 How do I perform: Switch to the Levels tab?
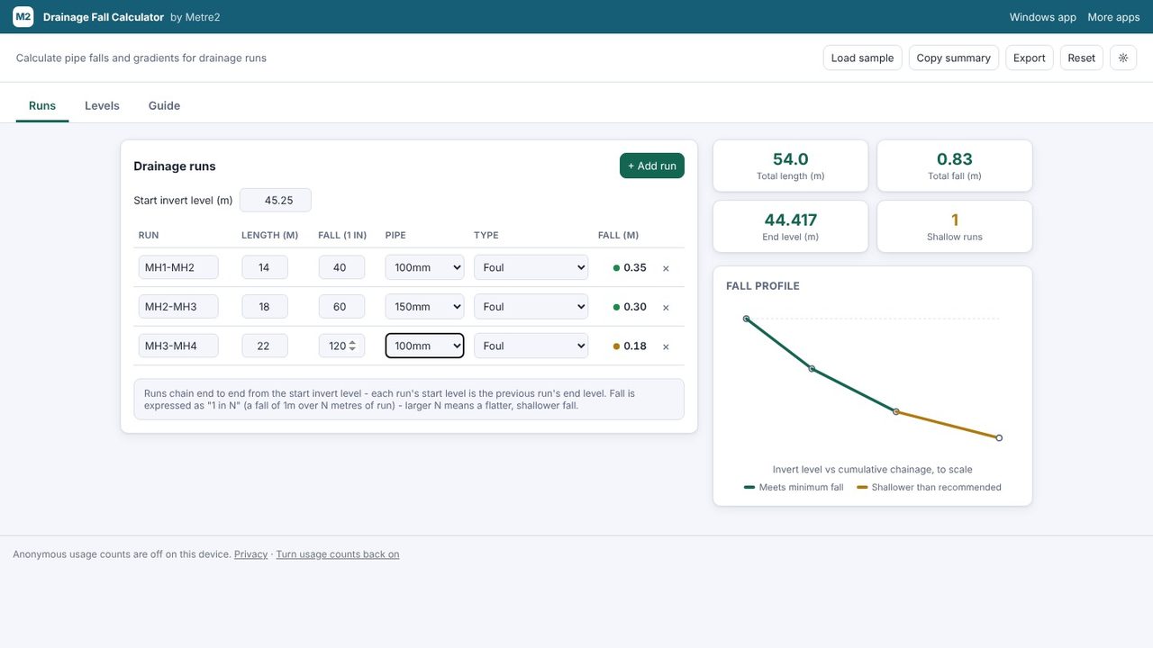[102, 105]
